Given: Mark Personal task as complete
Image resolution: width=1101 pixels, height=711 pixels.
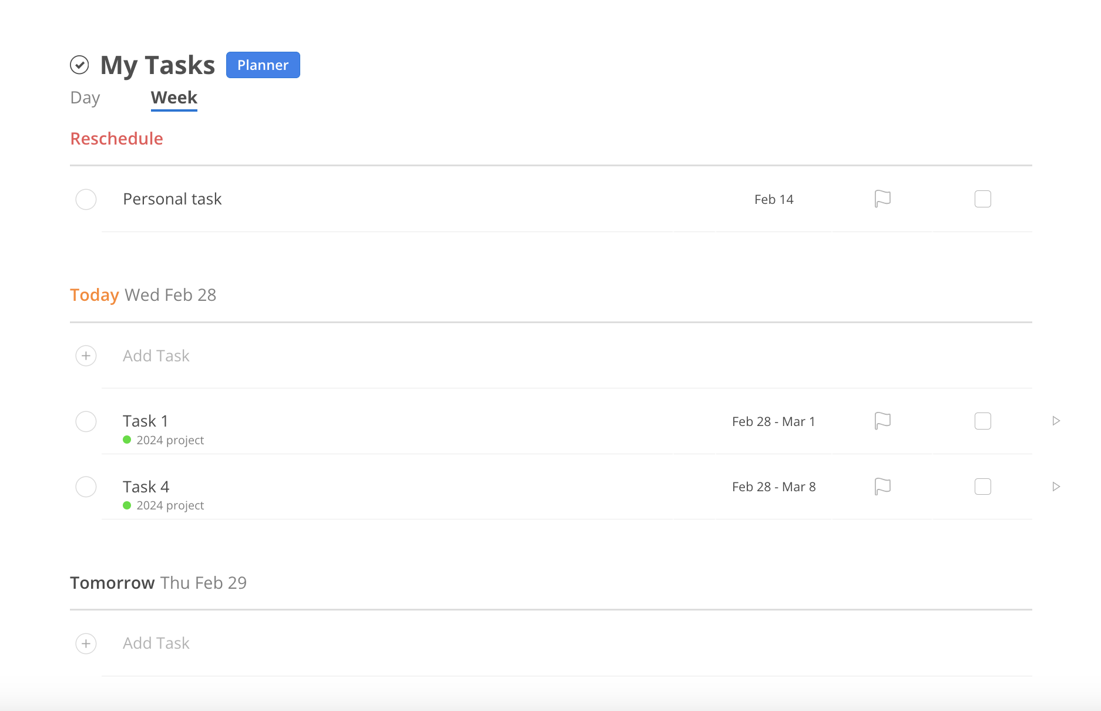Looking at the screenshot, I should pos(86,199).
